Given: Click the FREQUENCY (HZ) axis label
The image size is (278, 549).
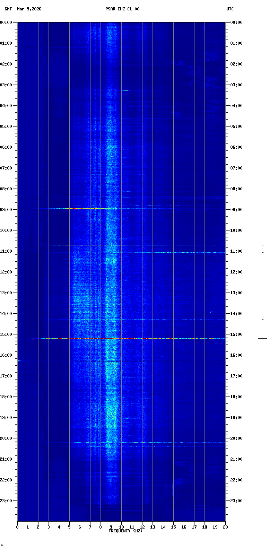Looking at the screenshot, I should [125, 531].
